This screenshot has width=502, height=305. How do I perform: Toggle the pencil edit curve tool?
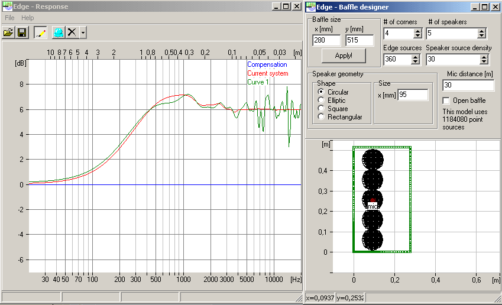click(40, 33)
